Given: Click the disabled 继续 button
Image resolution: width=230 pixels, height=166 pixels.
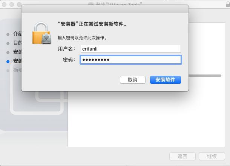Looking at the screenshot, I should pos(212,156).
